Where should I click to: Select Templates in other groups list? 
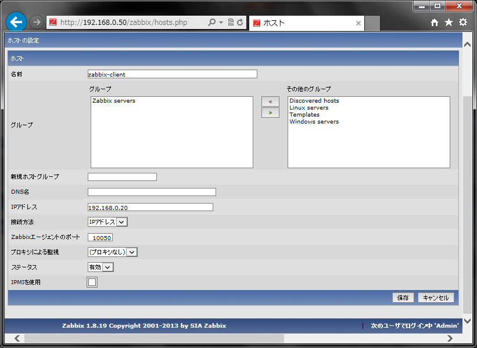pos(304,114)
